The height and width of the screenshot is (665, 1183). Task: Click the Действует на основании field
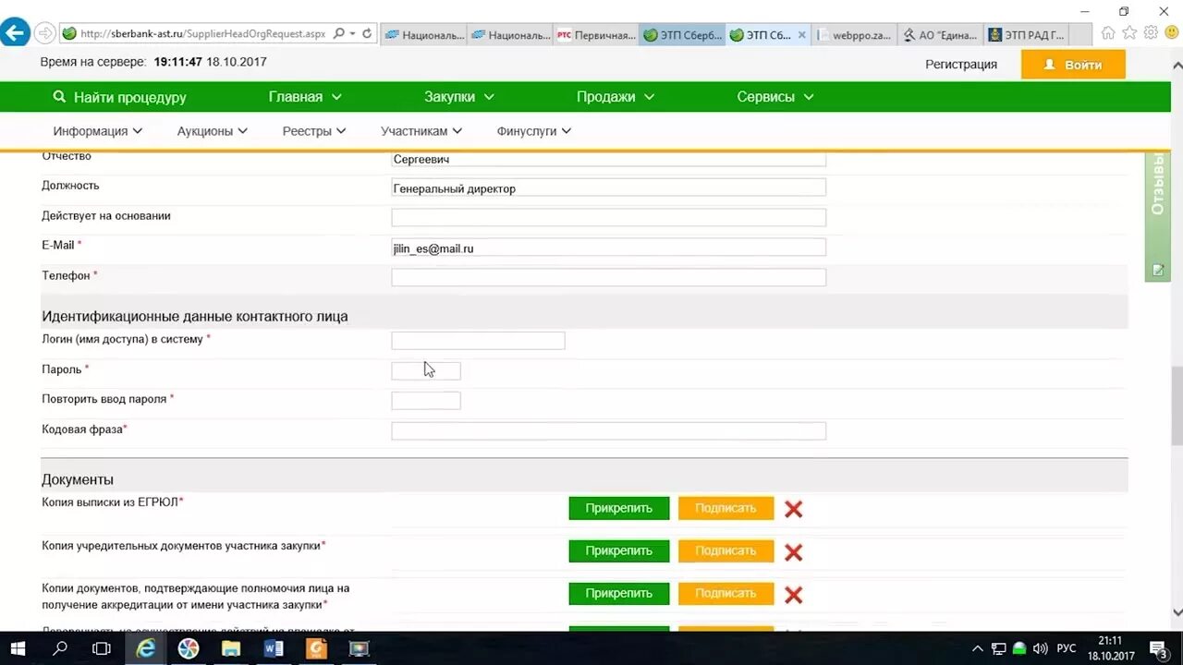608,218
